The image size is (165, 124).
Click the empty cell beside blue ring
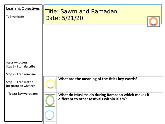point(110,116)
